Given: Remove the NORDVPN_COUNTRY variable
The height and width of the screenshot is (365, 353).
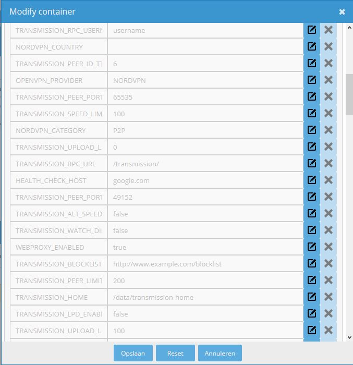Looking at the screenshot, I should tap(328, 46).
